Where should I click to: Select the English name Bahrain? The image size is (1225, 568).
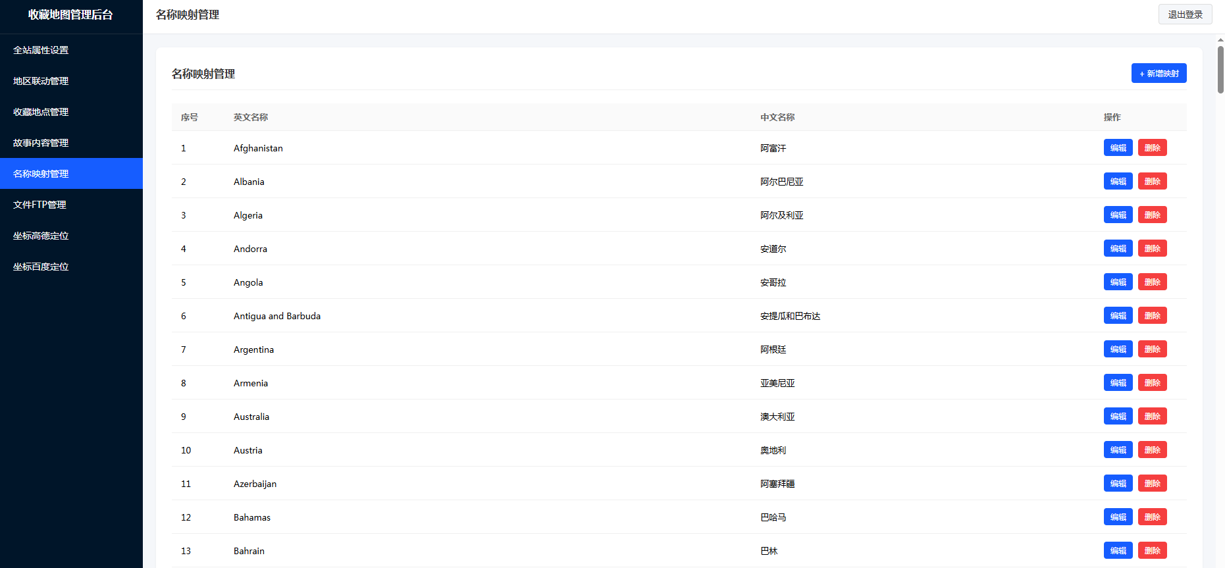tap(249, 551)
